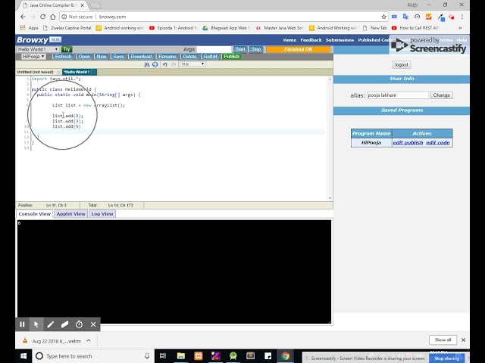Click the Google Translate extension icon
This screenshot has height=363, width=485.
(x=405, y=17)
